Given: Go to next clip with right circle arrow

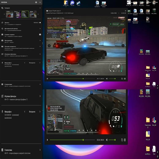Looking at the screenshot, I should pyautogui.click(x=123, y=46).
